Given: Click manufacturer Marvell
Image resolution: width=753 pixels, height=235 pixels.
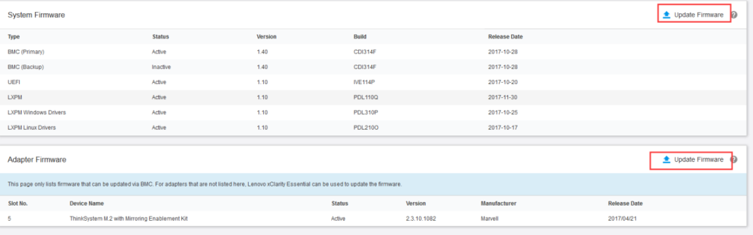Looking at the screenshot, I should coord(490,219).
